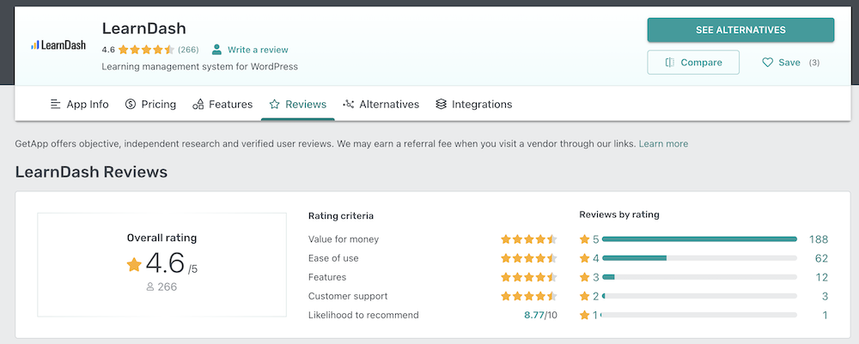Click the person icon beside Write a review
Viewport: 859px width, 344px height.
pos(217,50)
